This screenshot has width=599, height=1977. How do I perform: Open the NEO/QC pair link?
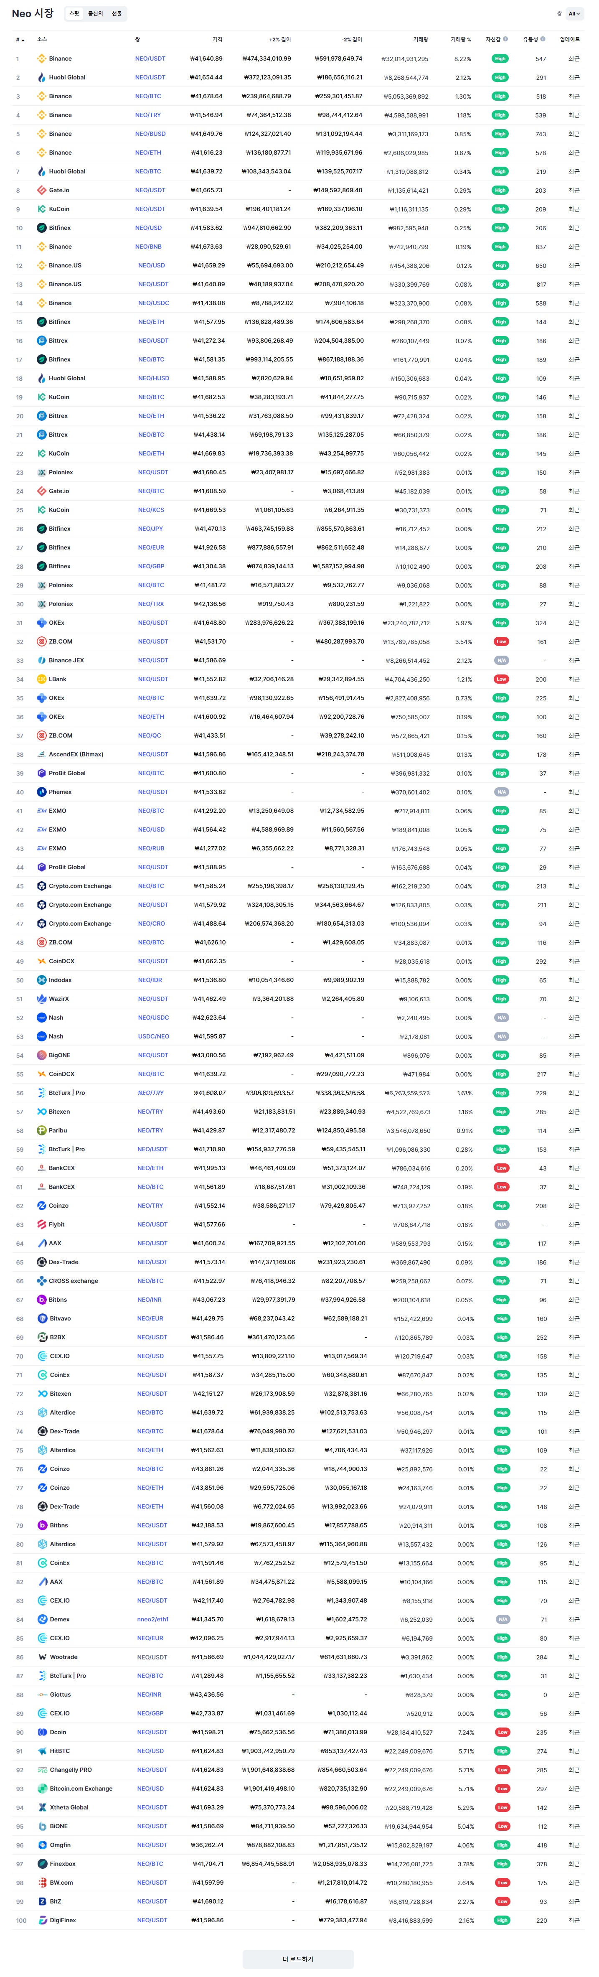tap(150, 735)
